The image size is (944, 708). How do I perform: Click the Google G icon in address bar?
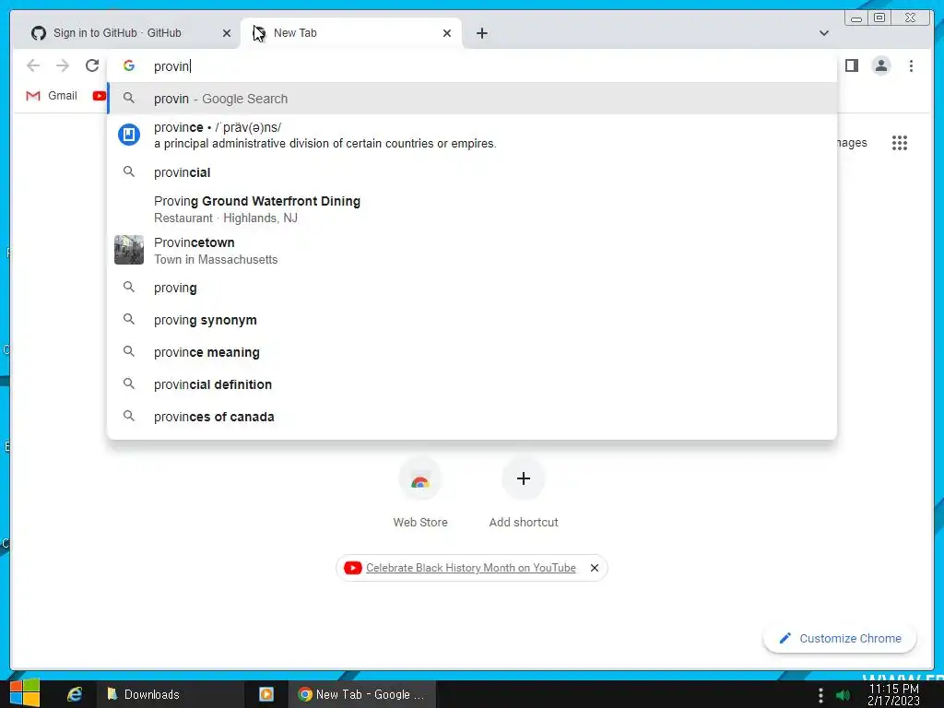click(x=129, y=65)
